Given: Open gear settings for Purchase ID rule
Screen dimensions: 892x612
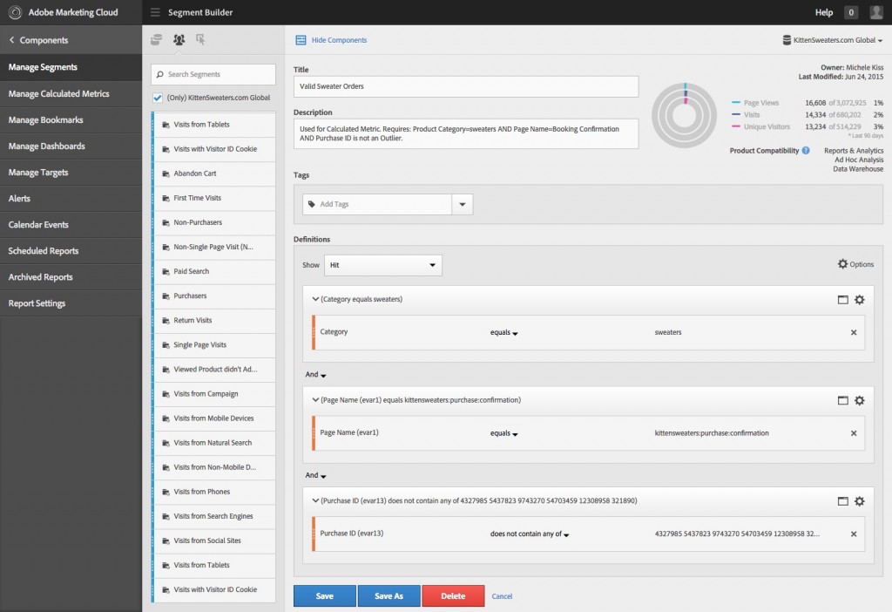Looking at the screenshot, I should (x=859, y=501).
